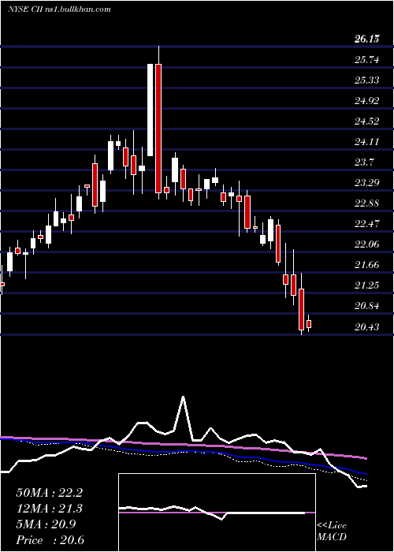Click the 21.66 price axis label

(366, 265)
